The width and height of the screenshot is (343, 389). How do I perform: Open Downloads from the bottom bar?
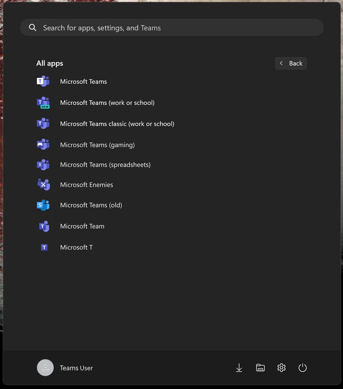pos(239,368)
